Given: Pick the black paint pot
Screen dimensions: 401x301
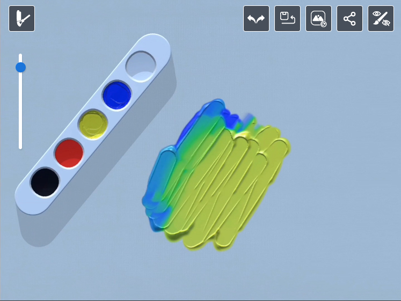Looking at the screenshot, I should point(45,182).
